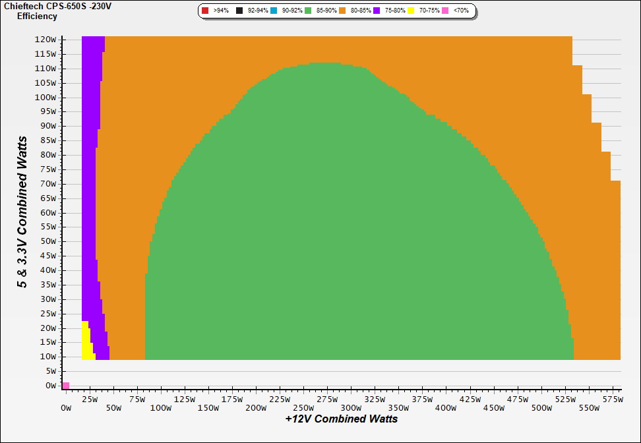Click the purple 75-80% efficiency band in plot
The width and height of the screenshot is (641, 443).
pyautogui.click(x=90, y=198)
